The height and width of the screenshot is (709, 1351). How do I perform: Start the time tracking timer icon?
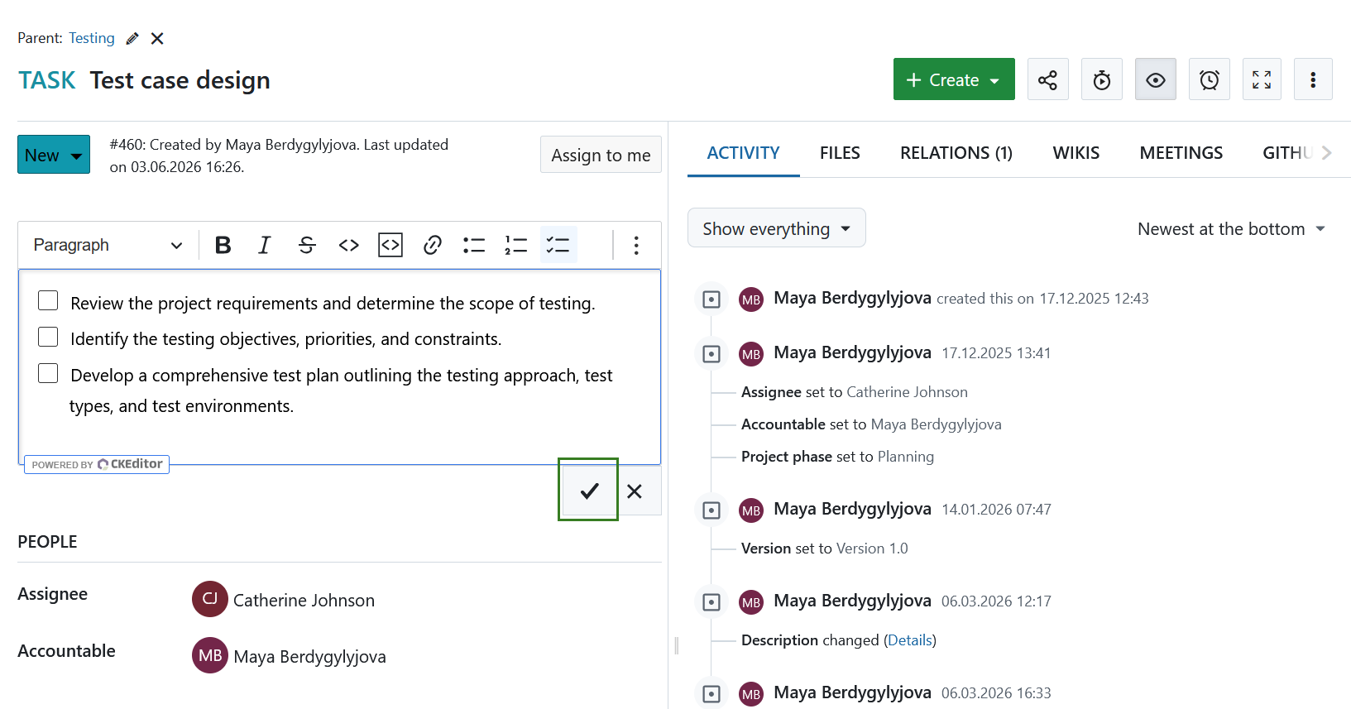[1102, 79]
